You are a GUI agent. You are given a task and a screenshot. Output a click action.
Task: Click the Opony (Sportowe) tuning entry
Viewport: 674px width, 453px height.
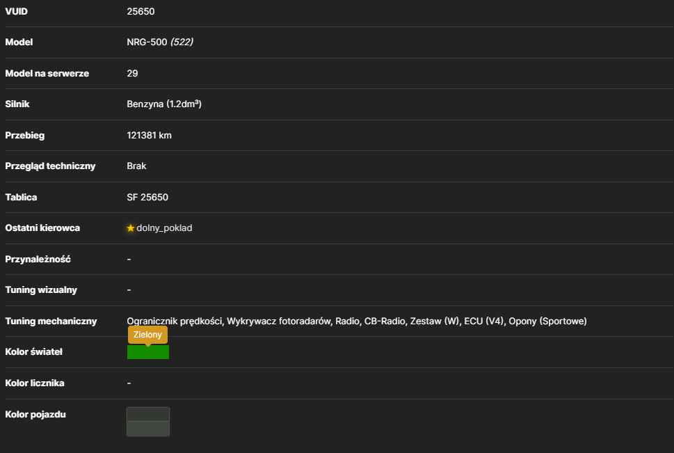547,321
